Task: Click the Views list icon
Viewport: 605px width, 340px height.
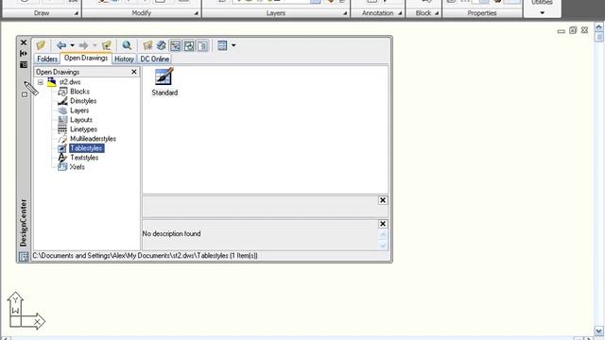Action: click(222, 45)
